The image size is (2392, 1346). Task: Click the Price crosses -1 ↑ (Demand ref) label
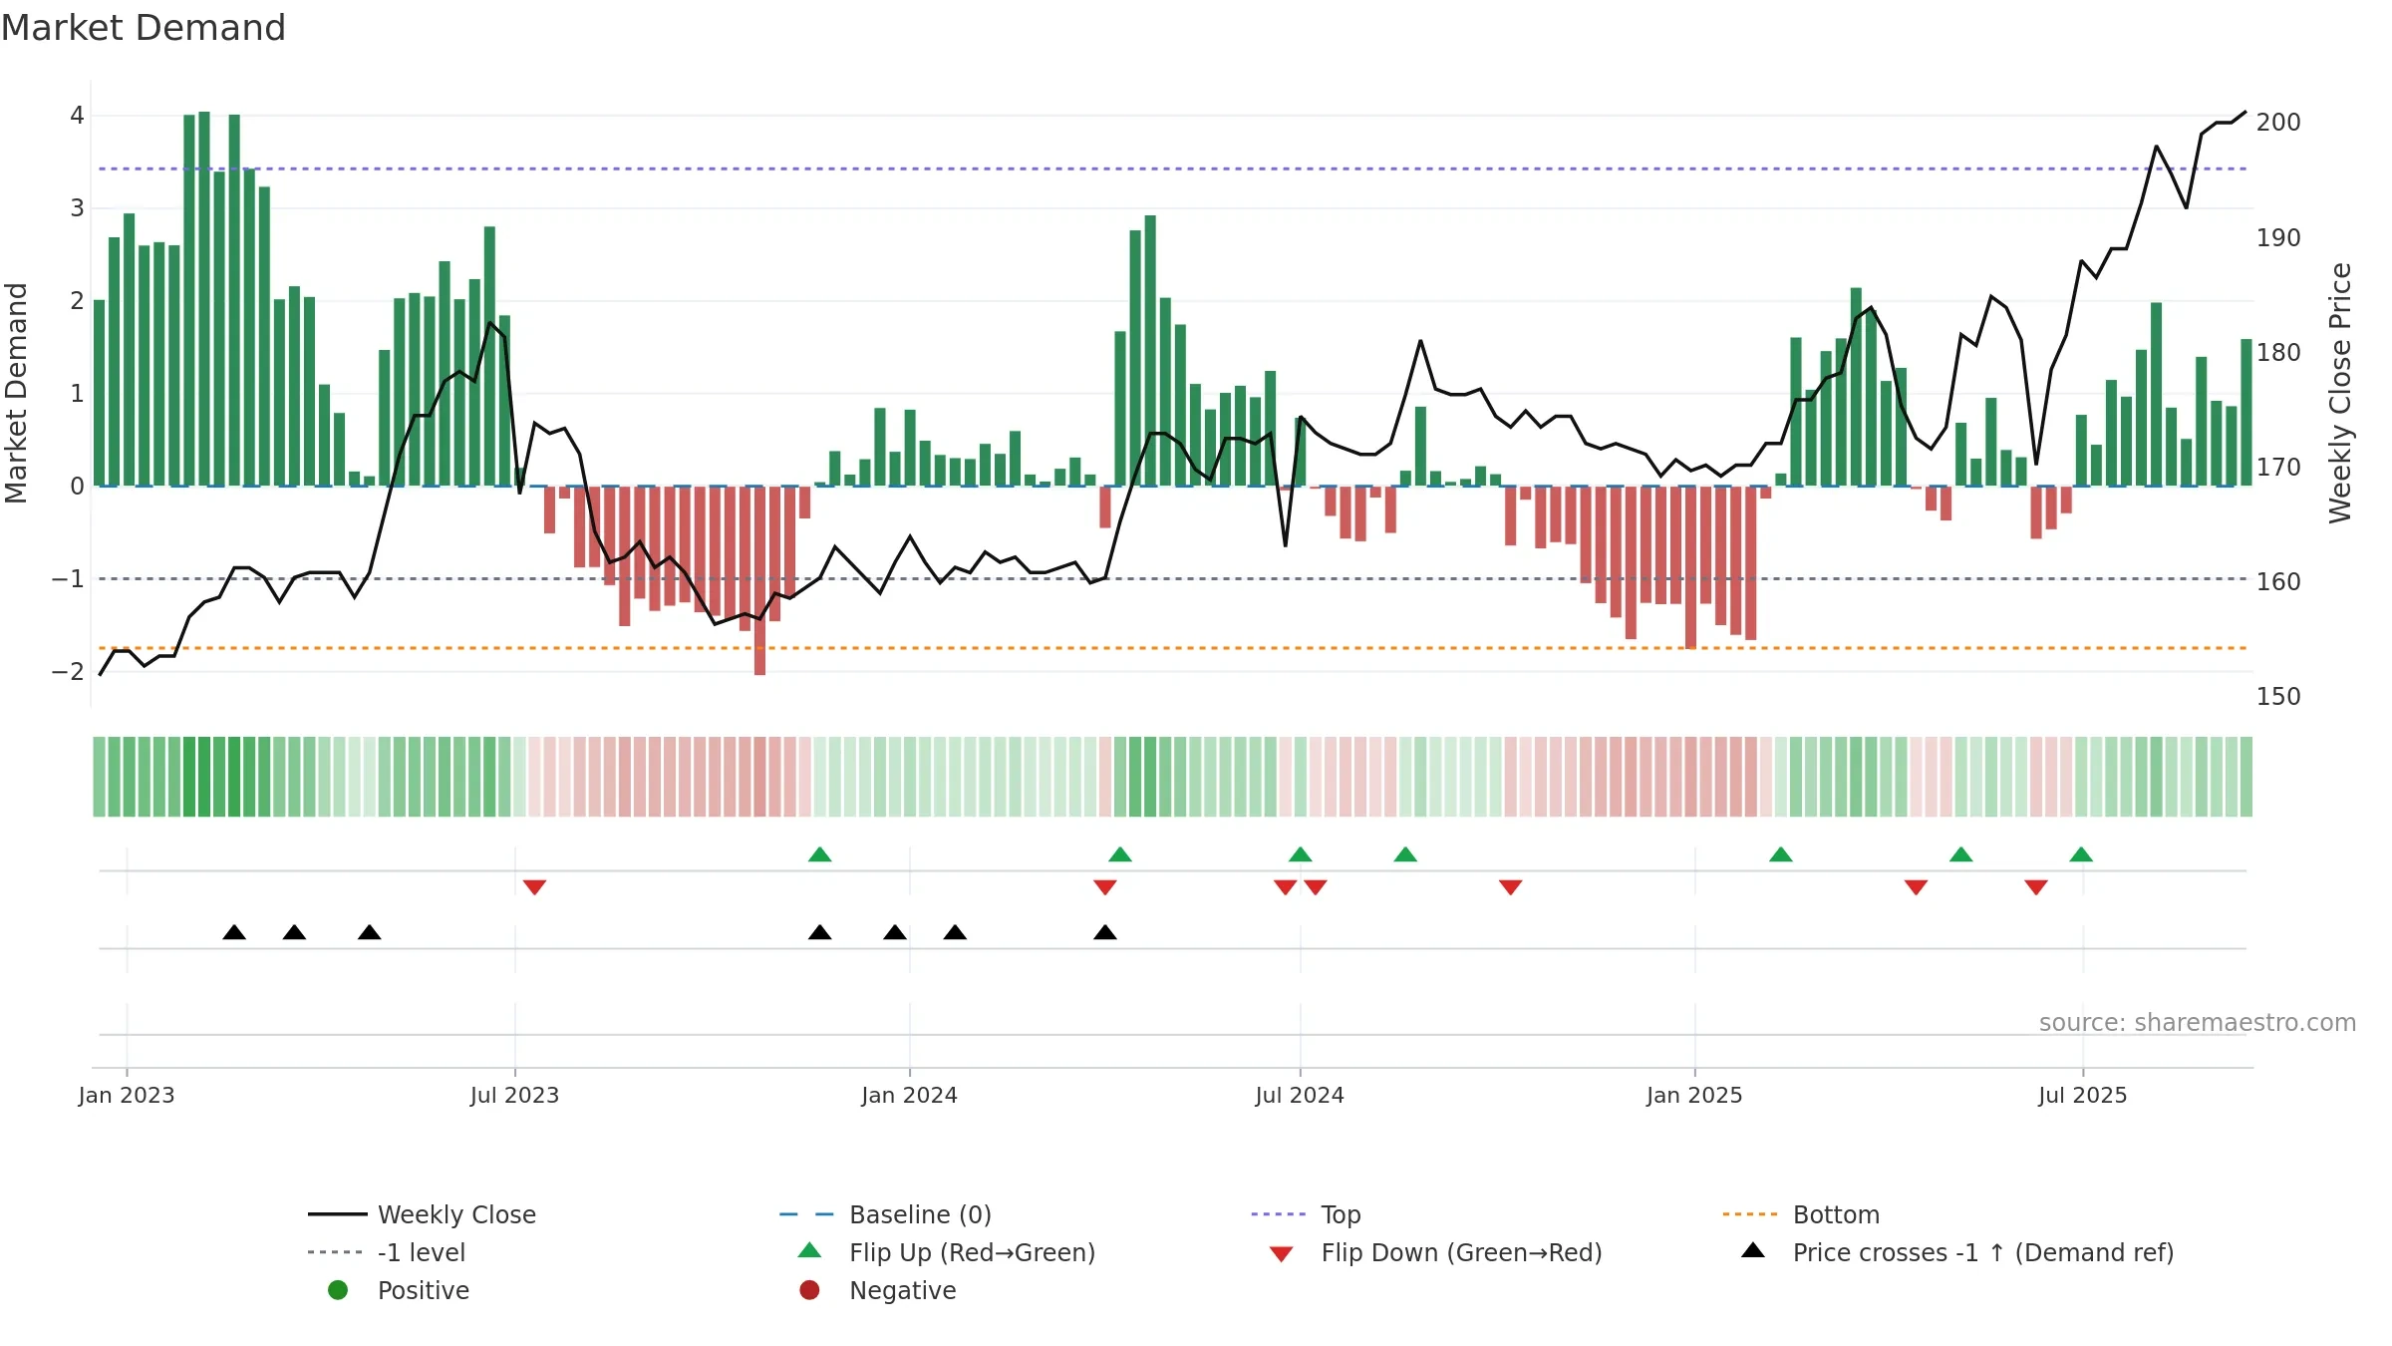[x=1983, y=1253]
